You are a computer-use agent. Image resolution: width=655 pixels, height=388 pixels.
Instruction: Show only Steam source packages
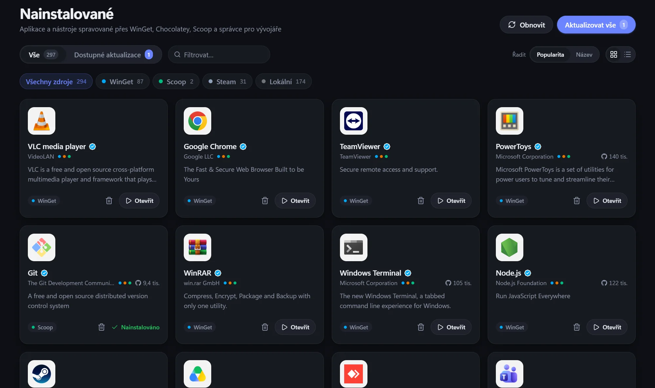tap(227, 81)
